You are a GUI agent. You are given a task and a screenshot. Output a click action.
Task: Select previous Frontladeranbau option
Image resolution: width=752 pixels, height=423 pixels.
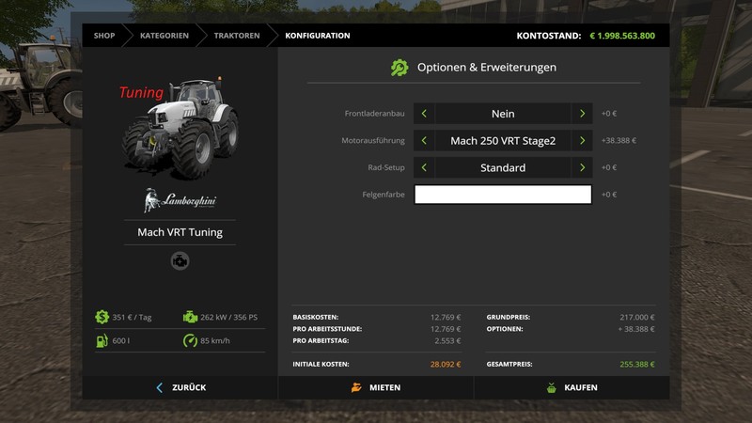coord(424,114)
